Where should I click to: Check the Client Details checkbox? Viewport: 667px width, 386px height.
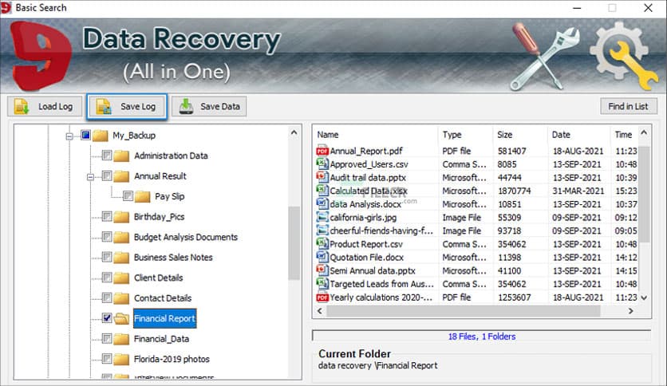pos(107,278)
